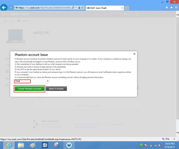Click the browser Forward arrow button

tap(11, 8)
